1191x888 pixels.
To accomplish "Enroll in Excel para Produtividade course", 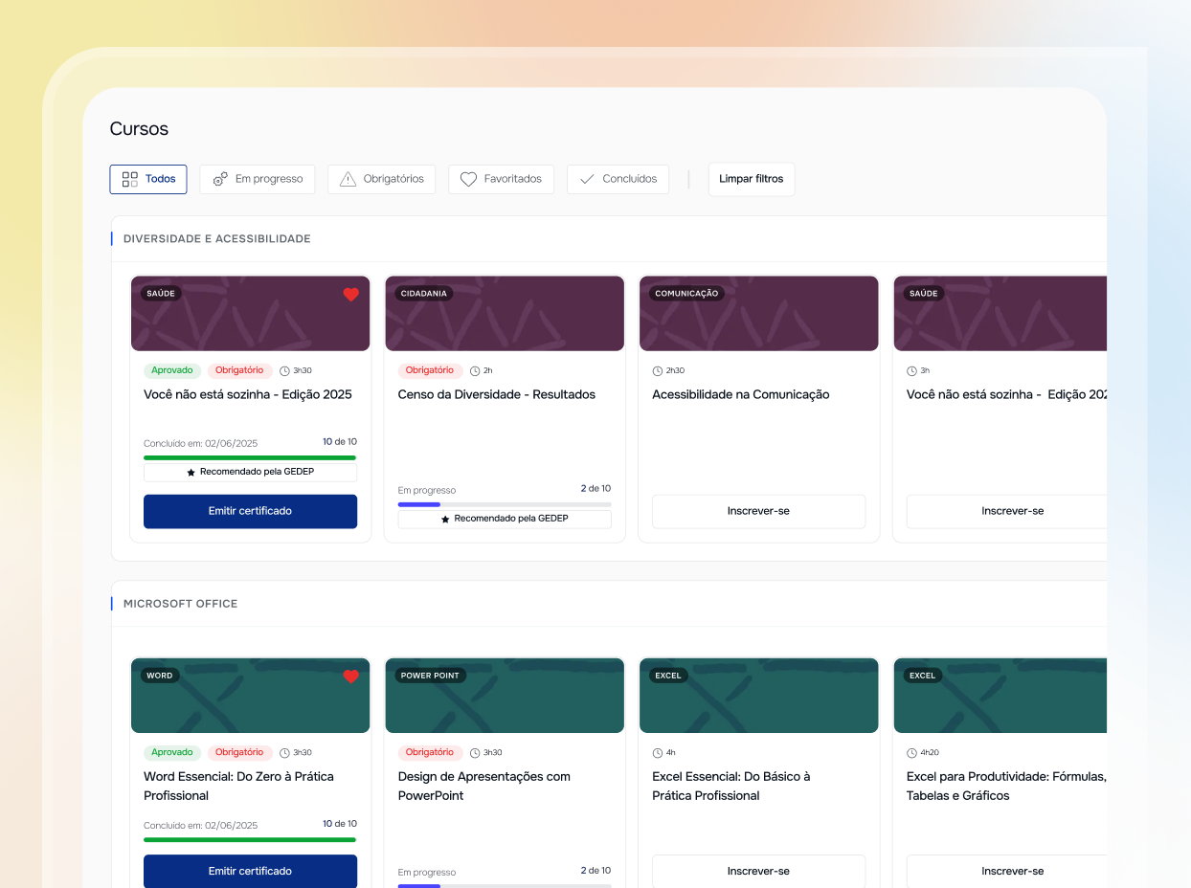I will (x=1006, y=871).
